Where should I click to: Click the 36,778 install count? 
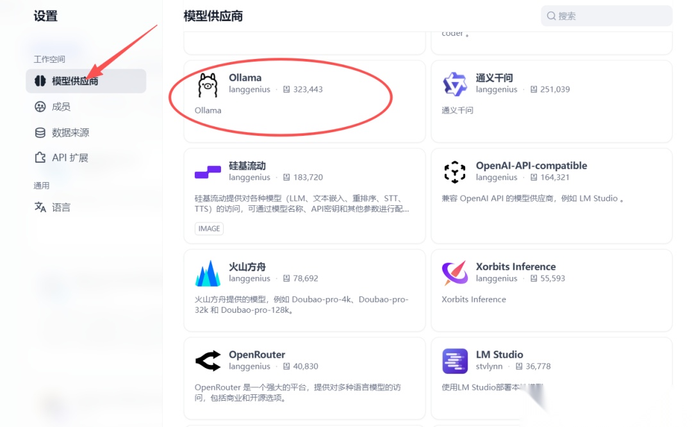pyautogui.click(x=538, y=366)
